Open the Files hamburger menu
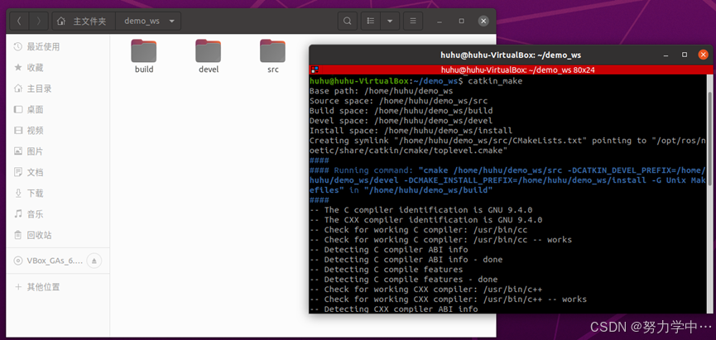 [413, 21]
